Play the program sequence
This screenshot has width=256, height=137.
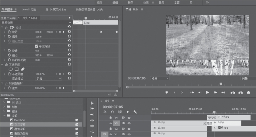(x=208, y=92)
